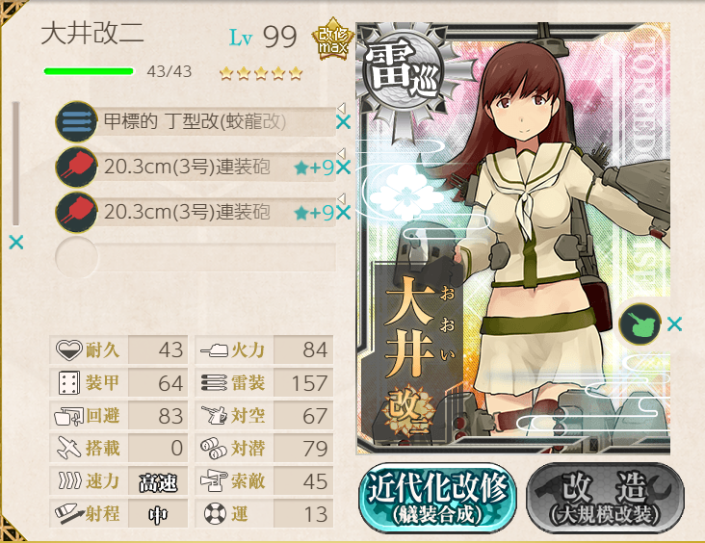705x543 pixels.
Task: Click the green HP bar 43/43
Action: coord(89,71)
